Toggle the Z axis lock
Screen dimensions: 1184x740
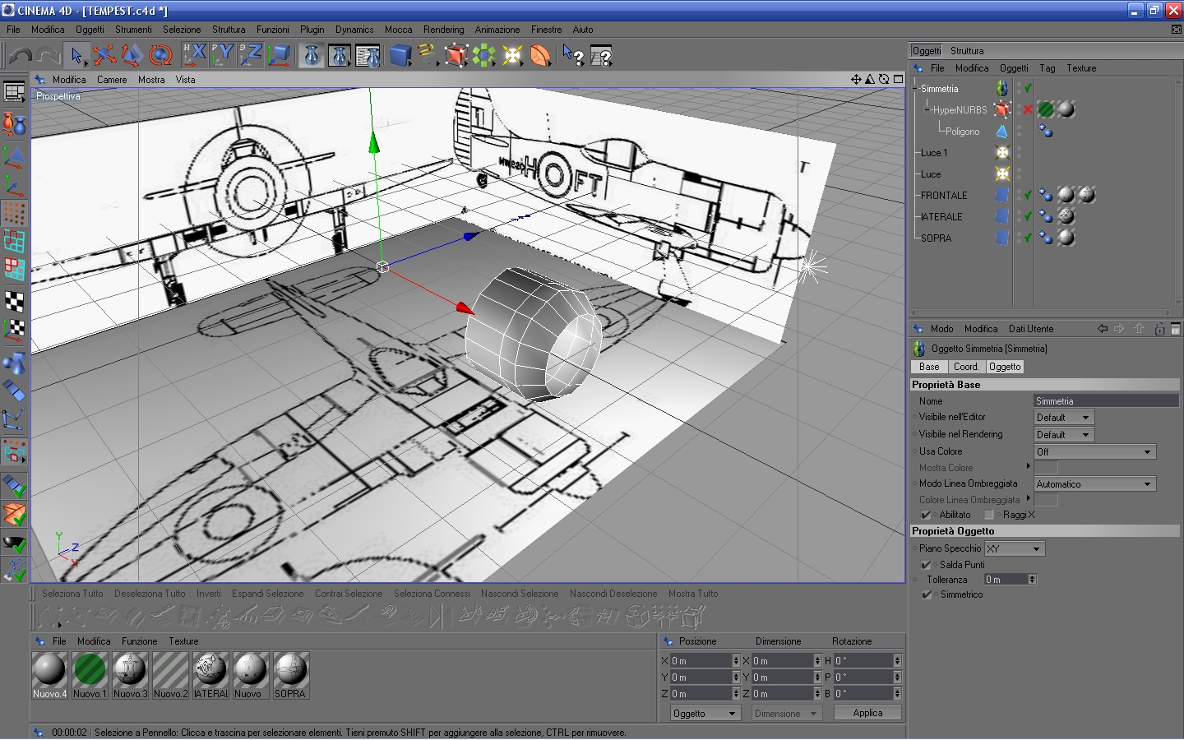pos(250,55)
